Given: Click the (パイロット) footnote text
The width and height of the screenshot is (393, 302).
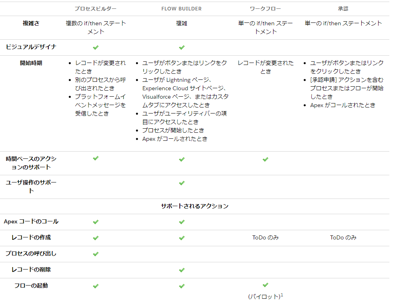Looking at the screenshot, I should pos(265,296).
